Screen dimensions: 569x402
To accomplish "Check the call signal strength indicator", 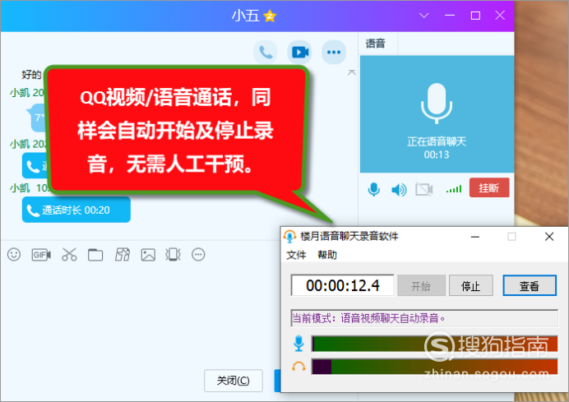I will point(454,189).
